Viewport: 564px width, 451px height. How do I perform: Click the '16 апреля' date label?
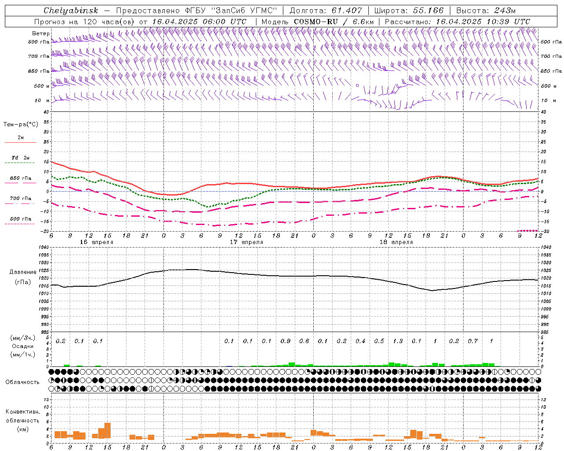[x=96, y=242]
